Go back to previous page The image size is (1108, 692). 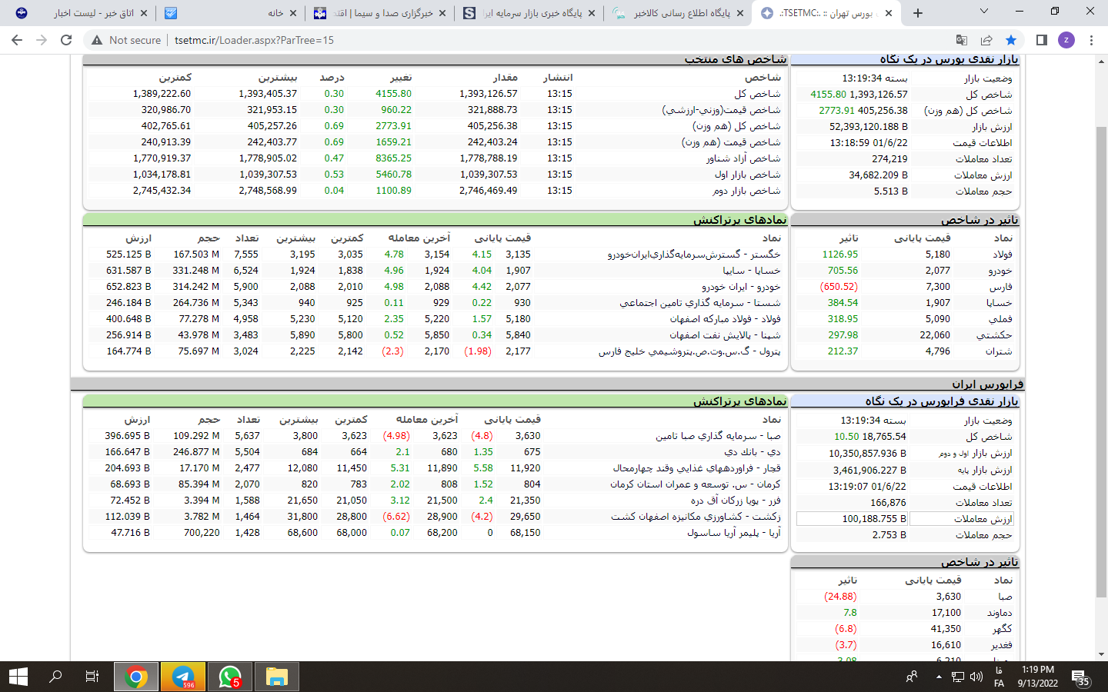click(17, 40)
